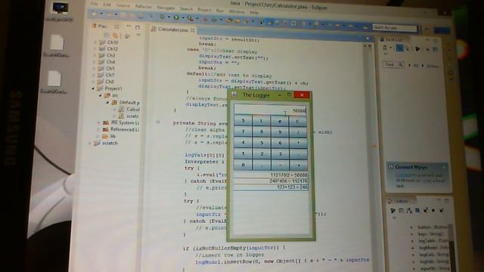This screenshot has width=484, height=272.
Task: Open the Project menu
Action: (x=204, y=10)
